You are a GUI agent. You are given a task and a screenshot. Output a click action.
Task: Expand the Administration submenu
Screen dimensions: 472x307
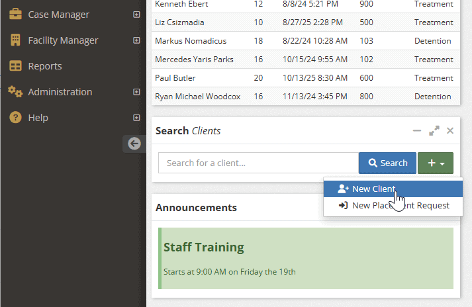point(136,92)
